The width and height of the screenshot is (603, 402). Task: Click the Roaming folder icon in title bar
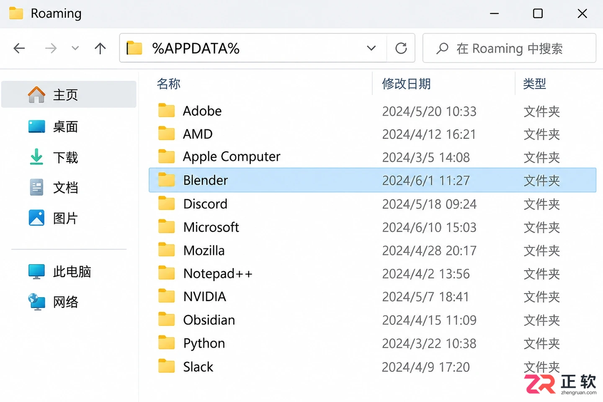point(16,13)
